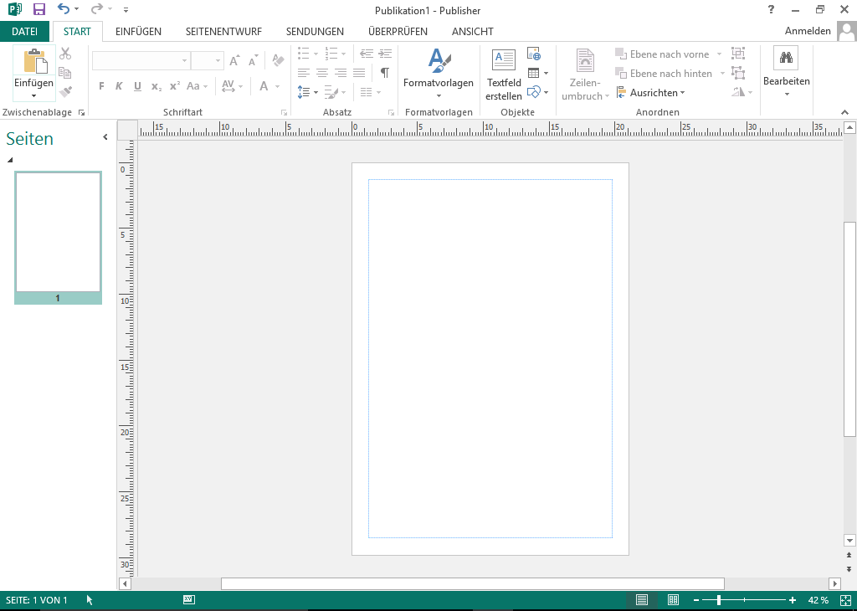Click the Bearbeiten binoculars icon

(x=786, y=58)
